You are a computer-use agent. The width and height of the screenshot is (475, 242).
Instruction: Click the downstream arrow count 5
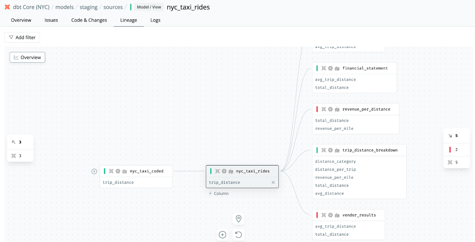457,136
